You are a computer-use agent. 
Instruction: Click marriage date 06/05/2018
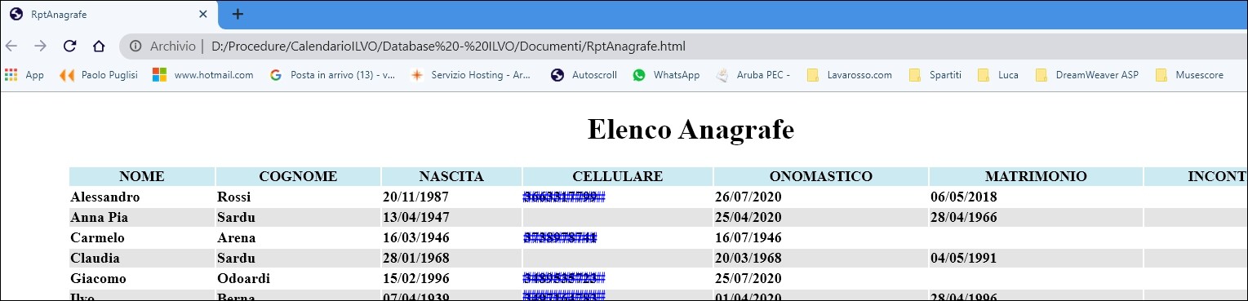[963, 197]
